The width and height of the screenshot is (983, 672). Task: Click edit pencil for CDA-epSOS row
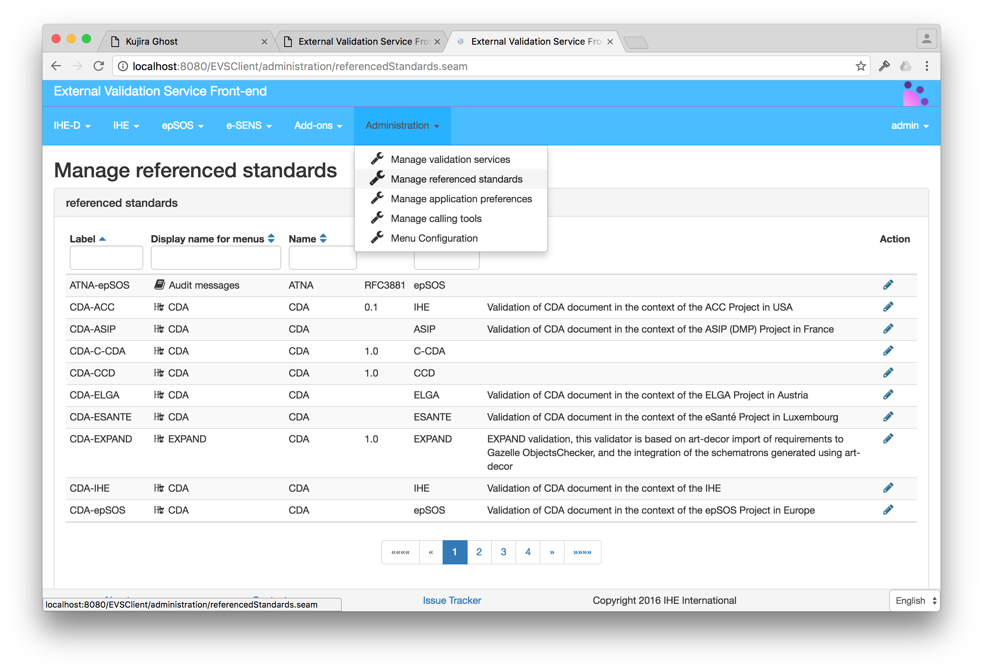[x=888, y=509]
